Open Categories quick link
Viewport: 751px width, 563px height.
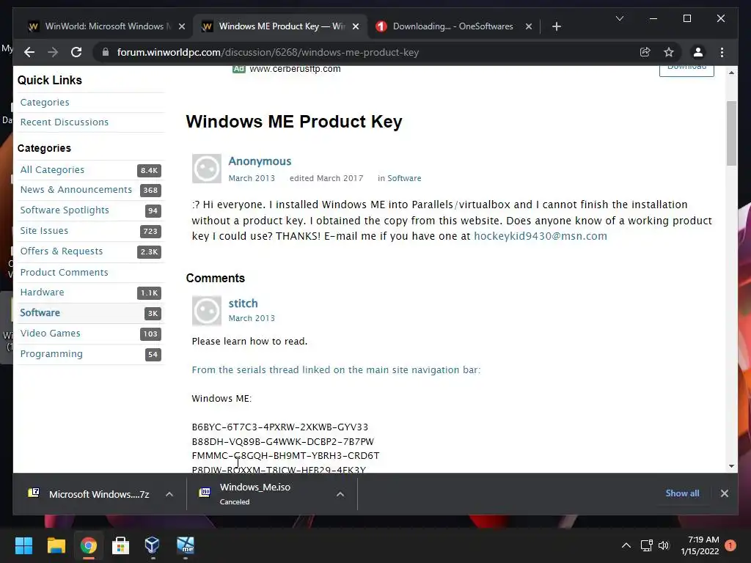45,103
